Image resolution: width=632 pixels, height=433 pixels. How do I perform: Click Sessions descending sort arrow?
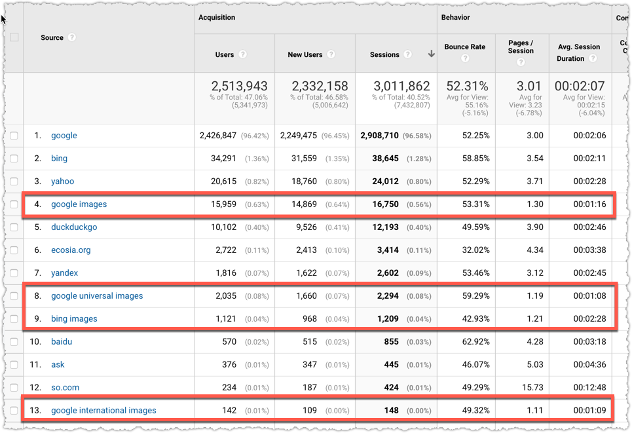[432, 54]
